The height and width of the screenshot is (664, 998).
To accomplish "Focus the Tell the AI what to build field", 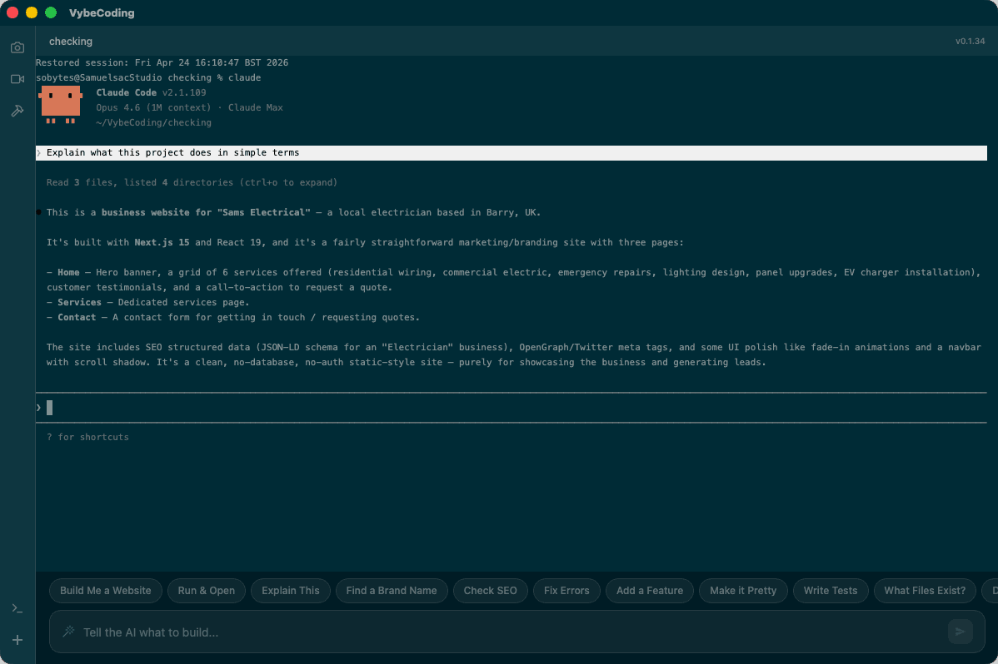I will click(516, 632).
